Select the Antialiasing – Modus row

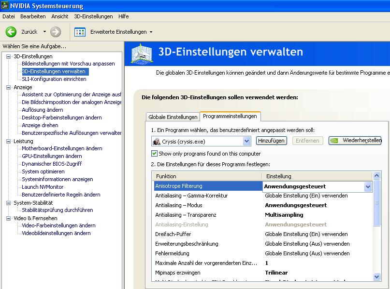(263, 206)
